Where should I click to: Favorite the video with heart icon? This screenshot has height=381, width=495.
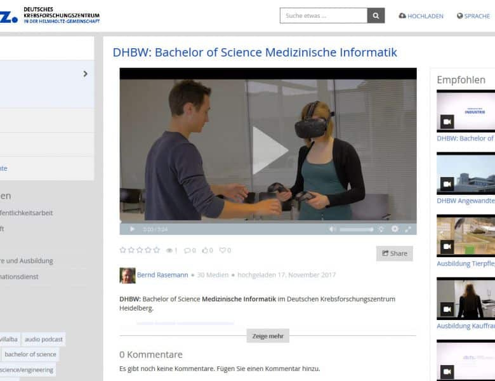(223, 250)
